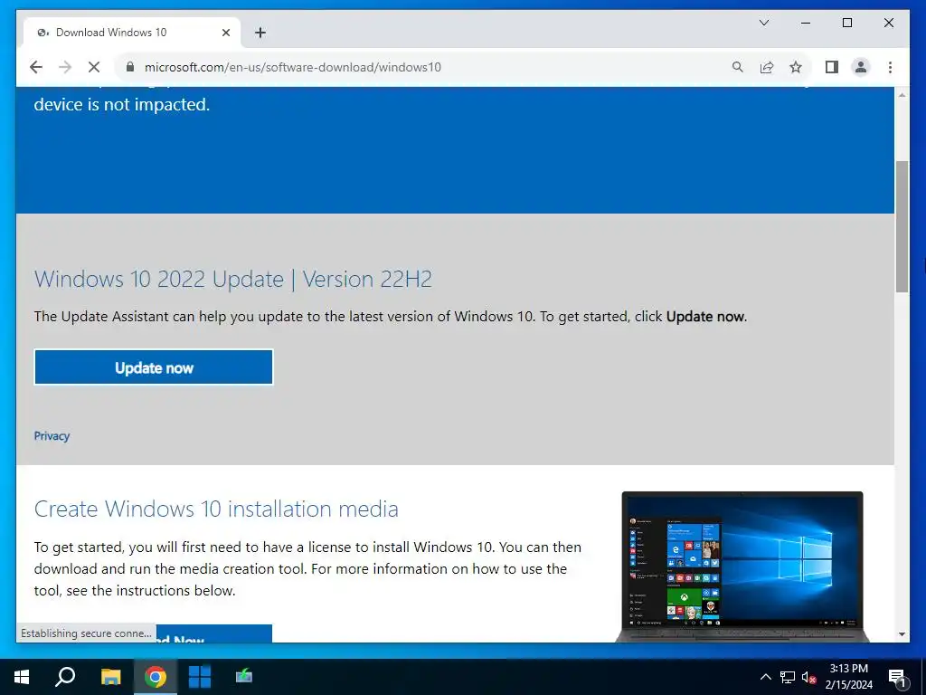Maximize the Chrome window
This screenshot has width=926, height=695.
pyautogui.click(x=846, y=23)
